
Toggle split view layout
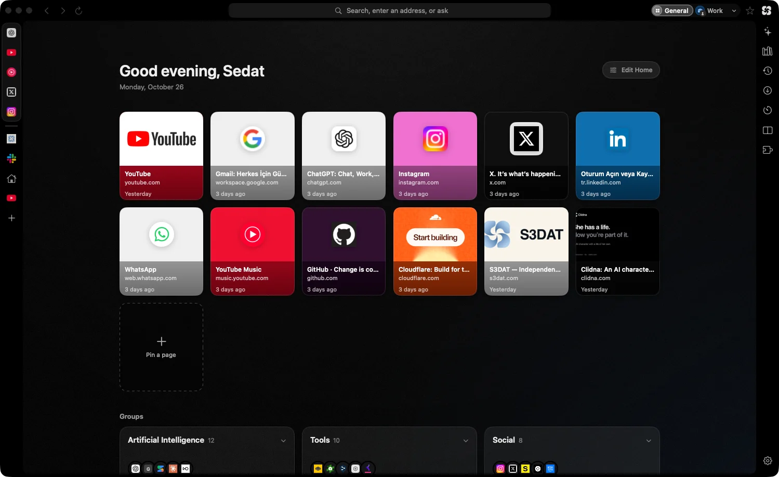768,130
